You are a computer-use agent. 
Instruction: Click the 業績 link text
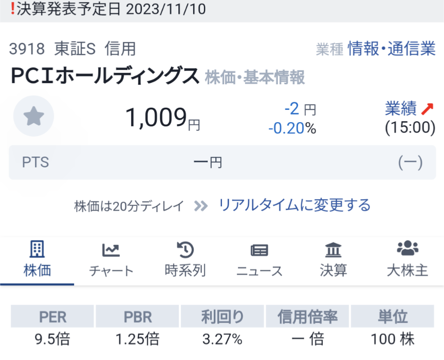pyautogui.click(x=400, y=109)
